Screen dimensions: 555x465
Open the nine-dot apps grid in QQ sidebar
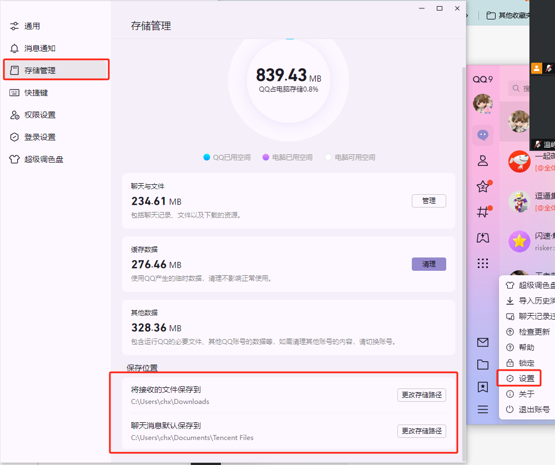point(483,263)
